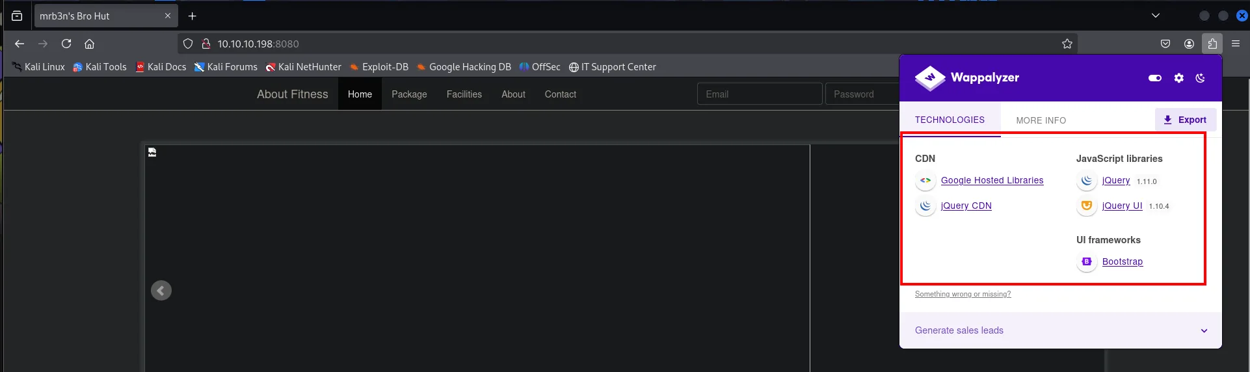Click the insecure connection padlock icon
The height and width of the screenshot is (372, 1250).
(206, 44)
